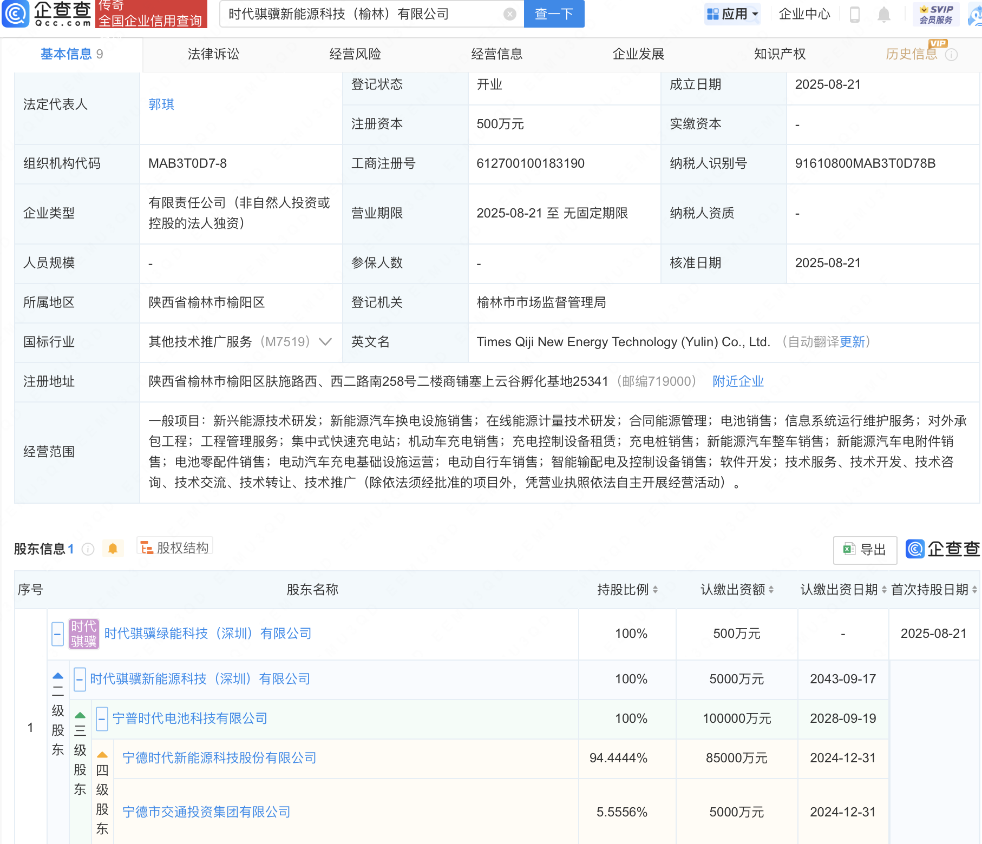
Task: Click the 查一下 search button
Action: pyautogui.click(x=554, y=14)
